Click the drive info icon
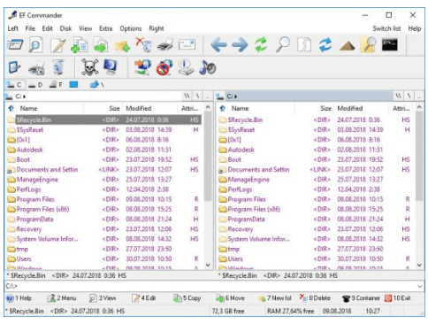This screenshot has height=324, width=428. (x=186, y=67)
